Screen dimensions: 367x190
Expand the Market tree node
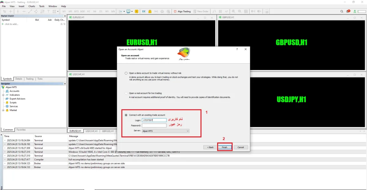click(x=3, y=110)
